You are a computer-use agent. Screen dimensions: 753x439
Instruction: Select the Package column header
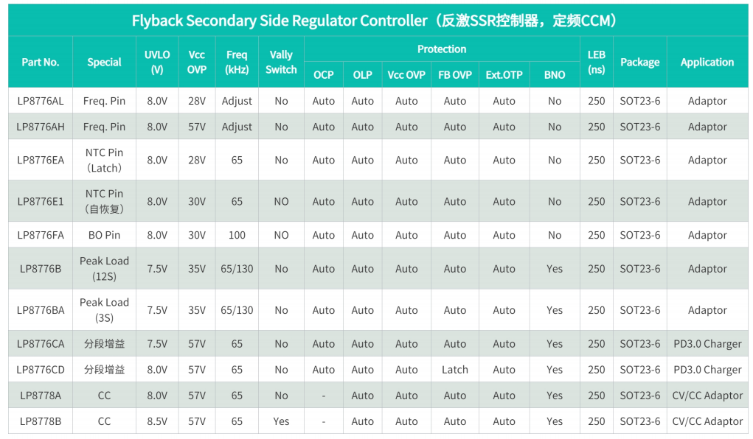pos(640,62)
